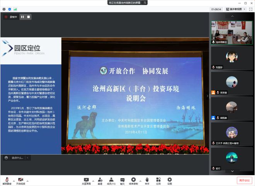The width and height of the screenshot is (255, 186).
Task: Turn on the camera (开启视频)
Action: pos(20,181)
